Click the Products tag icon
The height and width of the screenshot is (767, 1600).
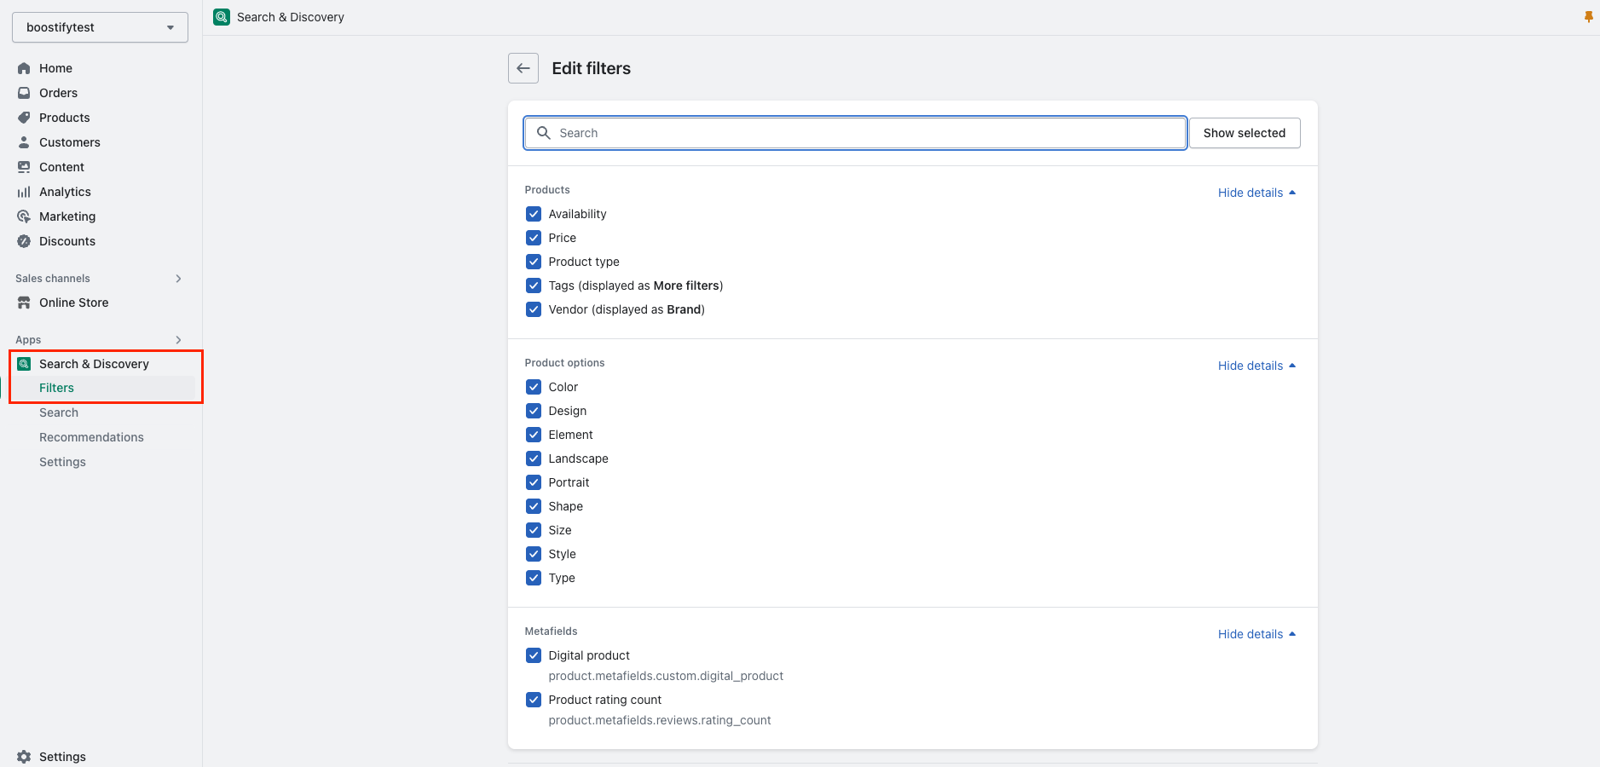24,118
